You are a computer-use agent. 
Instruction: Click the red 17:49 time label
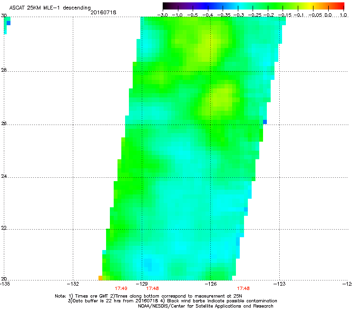point(121,289)
